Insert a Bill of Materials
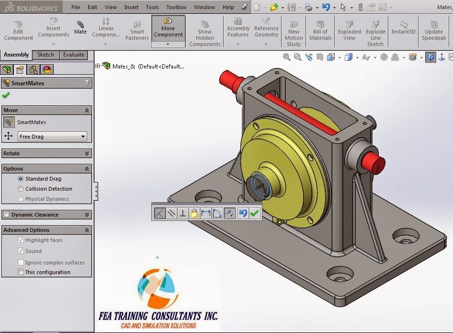The height and width of the screenshot is (333, 453). click(320, 31)
